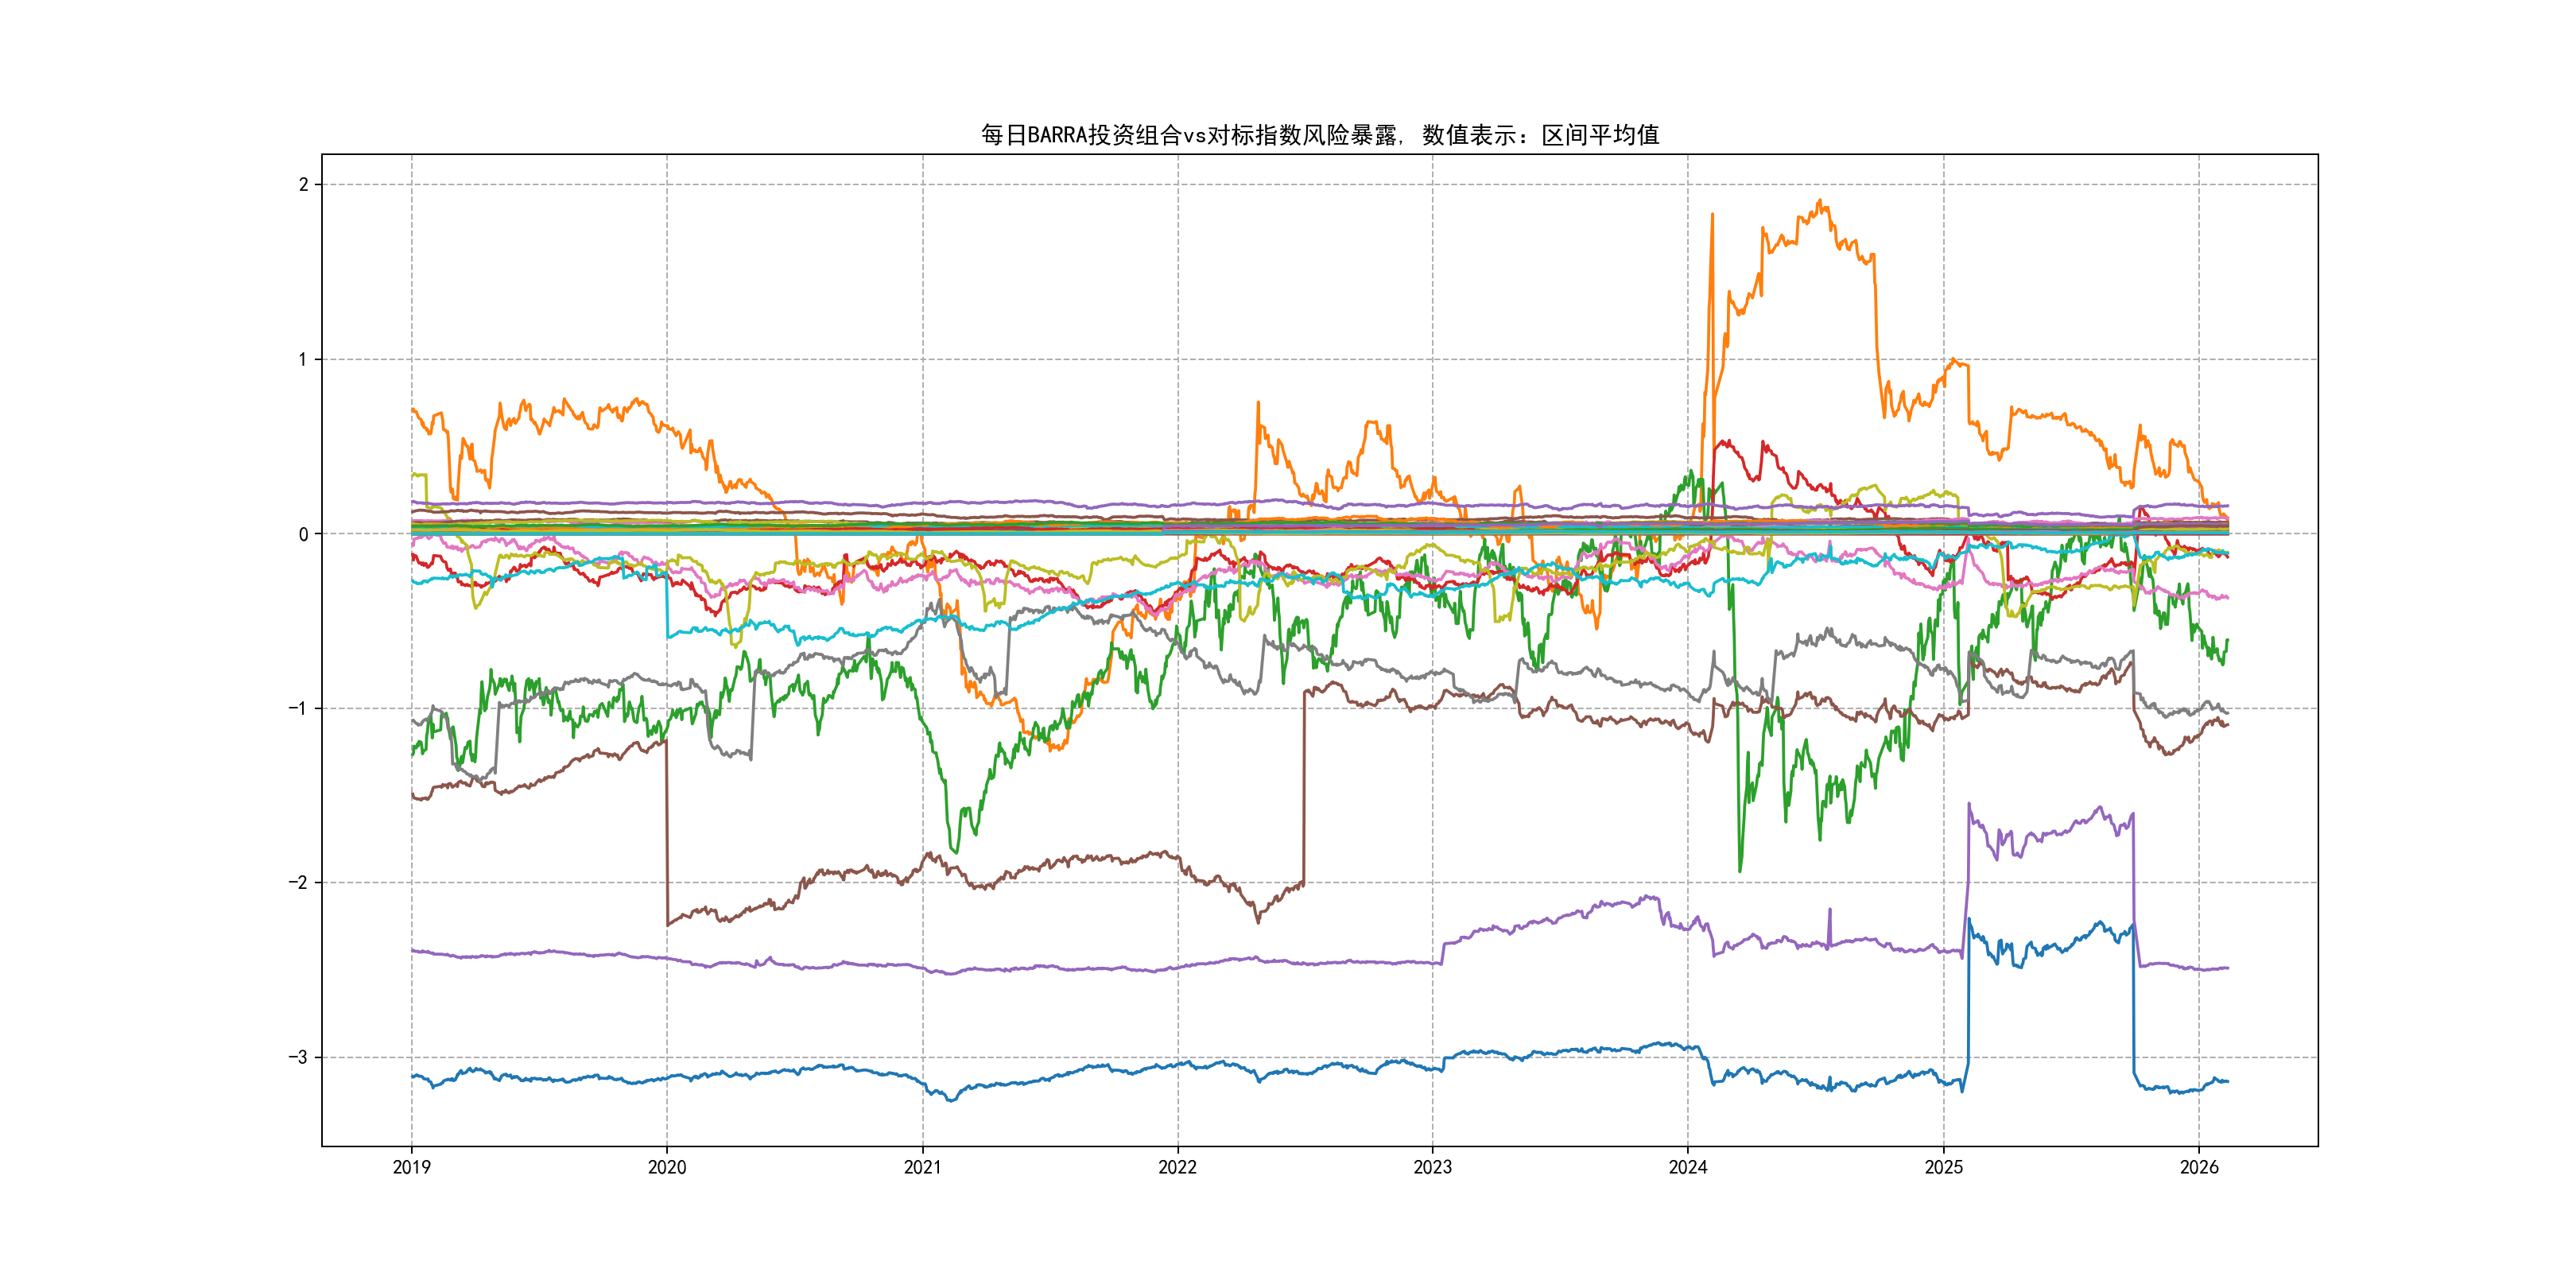Click the y-axis label 1
This screenshot has height=1288, width=2576.
coord(303,359)
